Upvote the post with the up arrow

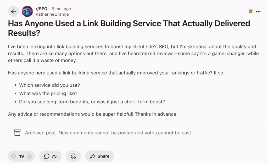coord(14,156)
